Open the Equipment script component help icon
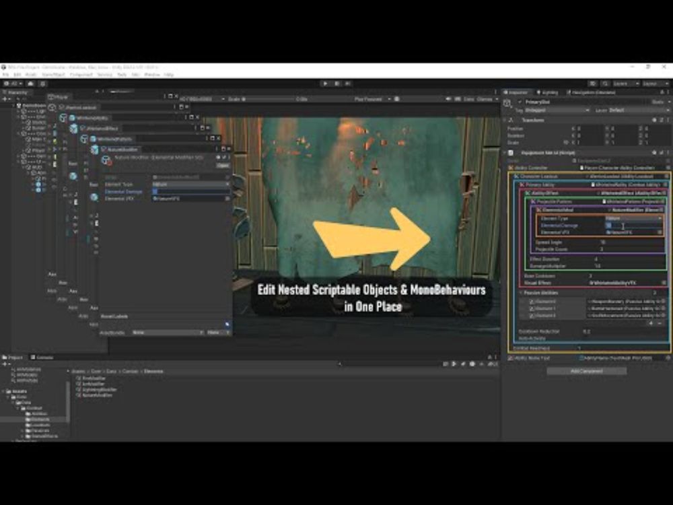 pyautogui.click(x=654, y=152)
